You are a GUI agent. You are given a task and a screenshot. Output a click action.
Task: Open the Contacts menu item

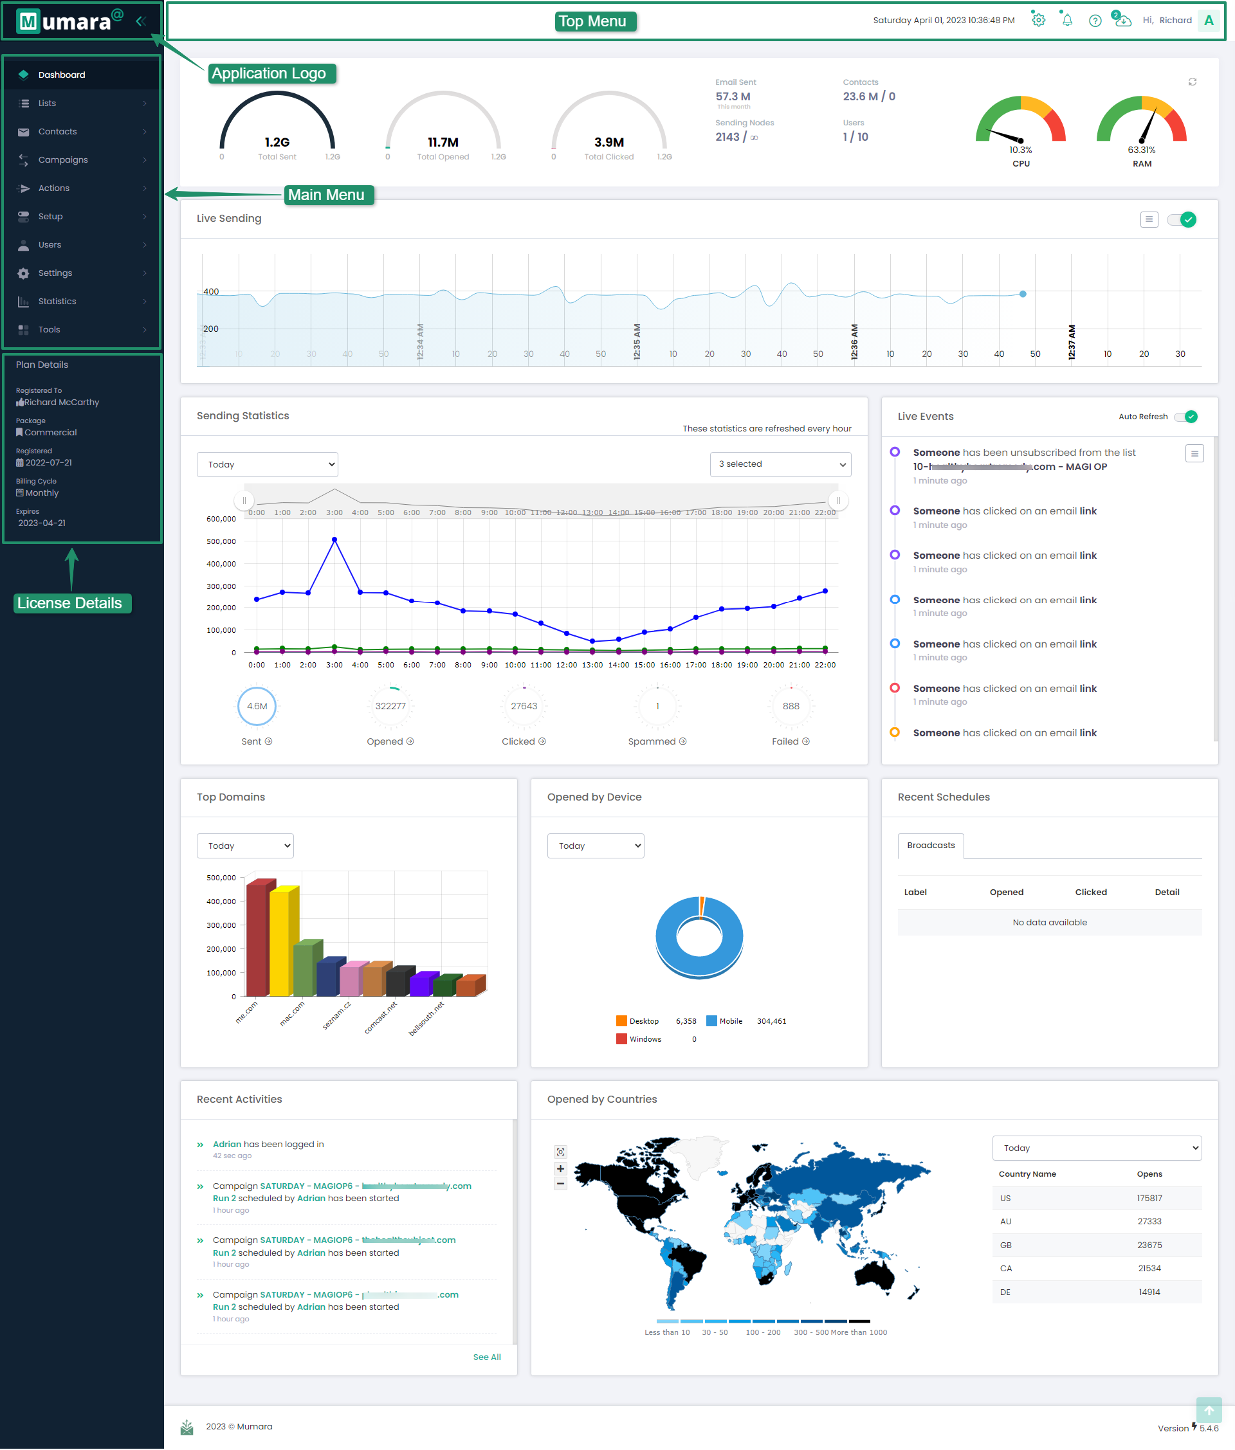click(x=82, y=132)
